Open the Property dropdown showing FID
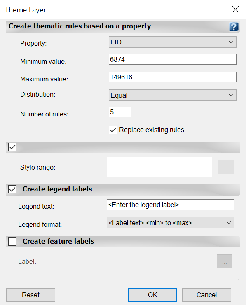 pos(173,42)
